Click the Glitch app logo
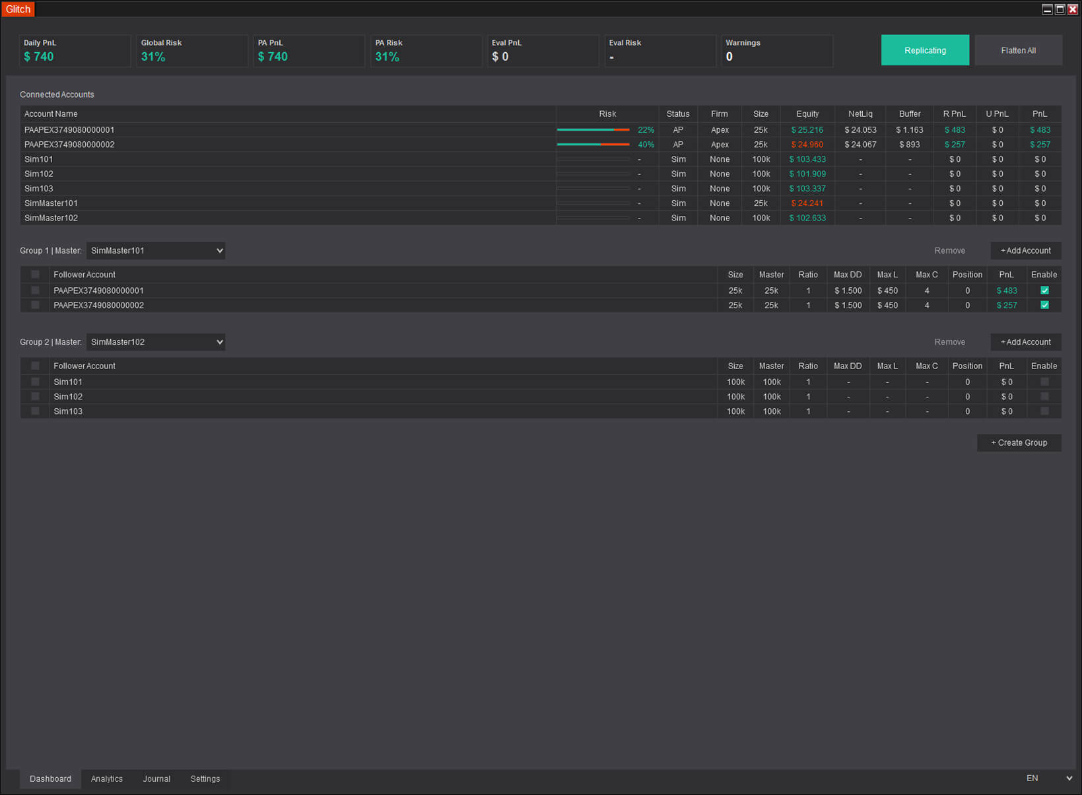Image resolution: width=1082 pixels, height=795 pixels. pyautogui.click(x=18, y=9)
